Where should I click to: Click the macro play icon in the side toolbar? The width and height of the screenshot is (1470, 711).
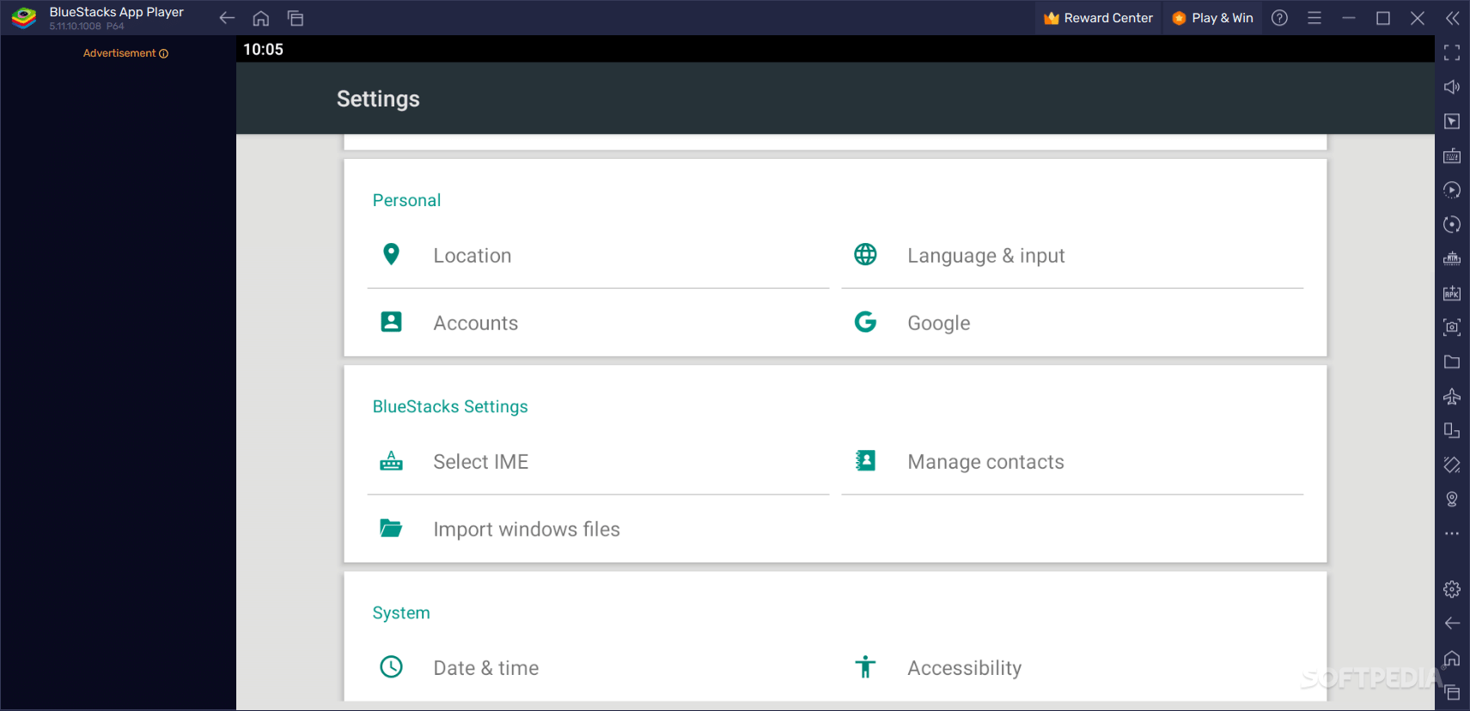[x=1452, y=190]
